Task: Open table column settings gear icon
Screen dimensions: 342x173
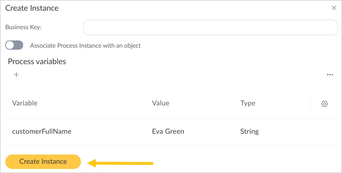Action: coord(324,104)
